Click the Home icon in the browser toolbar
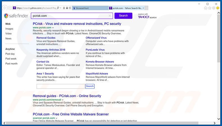This screenshot has height=126, width=222. 206,8
